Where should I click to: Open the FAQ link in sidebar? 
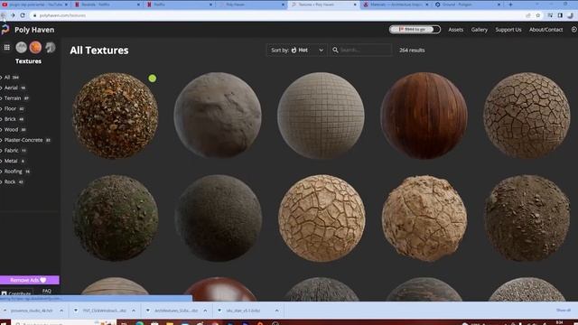point(46,291)
